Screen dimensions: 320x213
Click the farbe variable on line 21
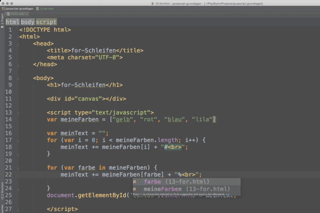86,168
